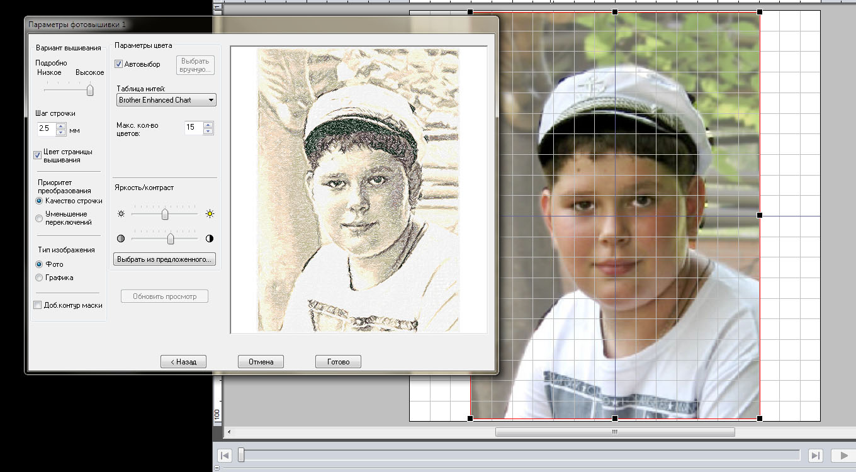This screenshot has height=472, width=856.
Task: Enable the Доб.контур маски checkbox
Action: click(38, 305)
